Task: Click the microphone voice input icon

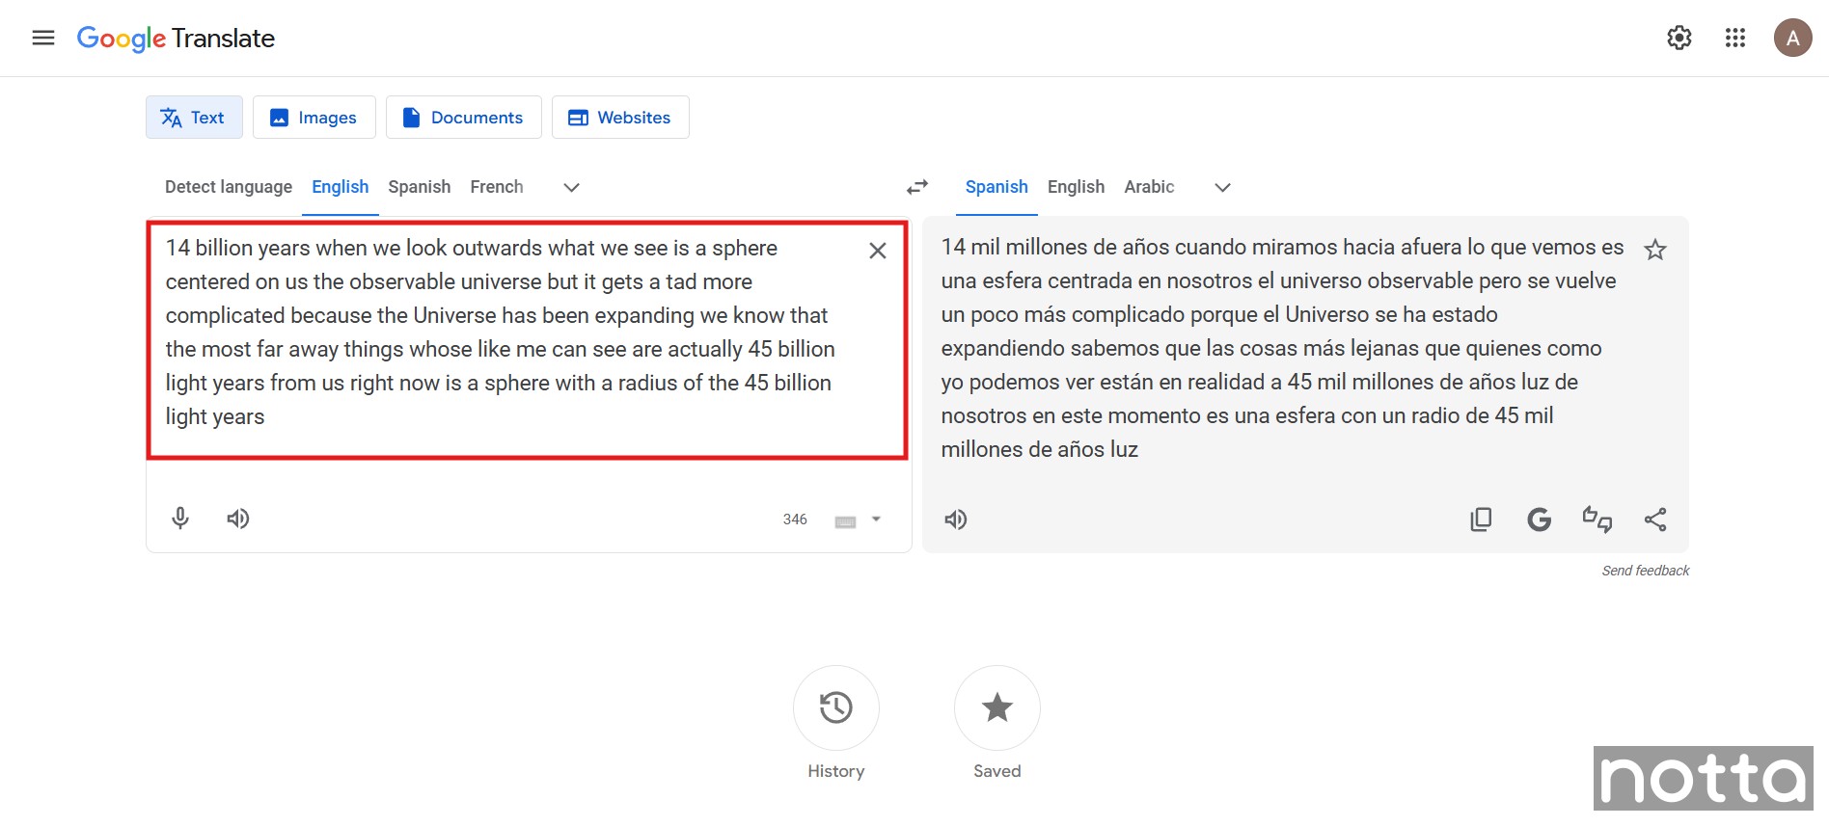Action: point(180,519)
